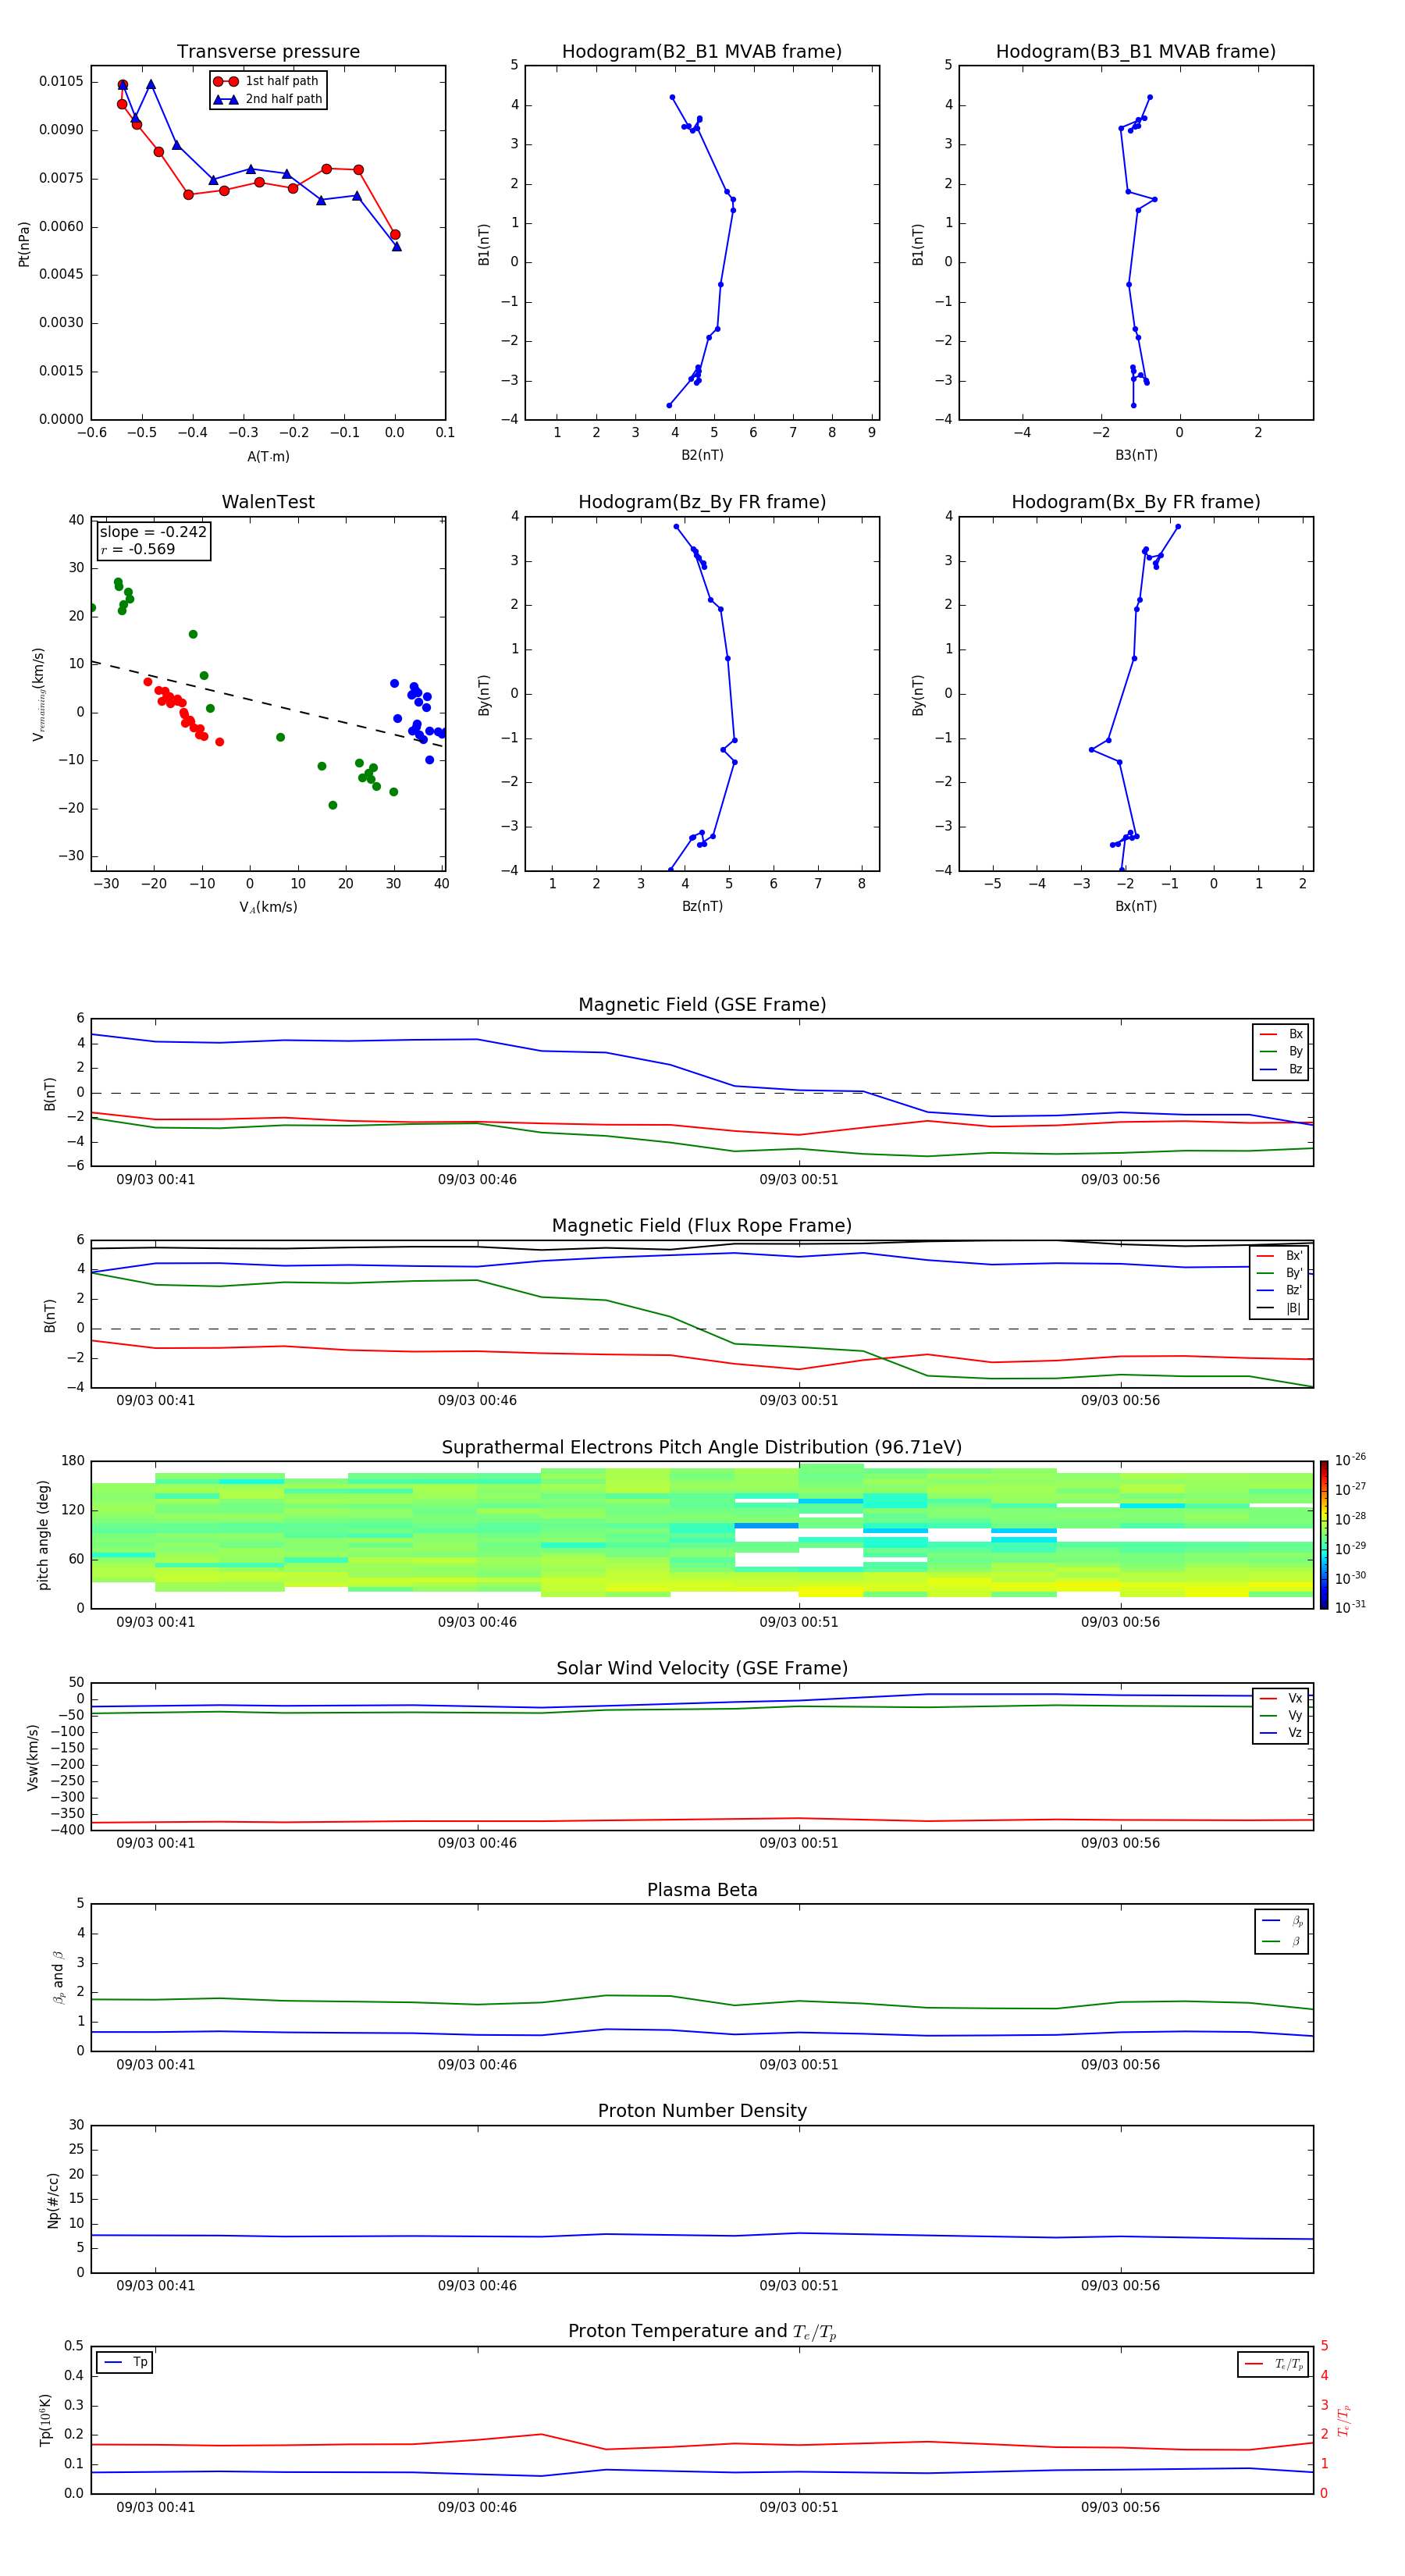The image size is (1405, 2576).
Task: Click the "Pt(nPa)" y-axis label
Action: pos(24,243)
